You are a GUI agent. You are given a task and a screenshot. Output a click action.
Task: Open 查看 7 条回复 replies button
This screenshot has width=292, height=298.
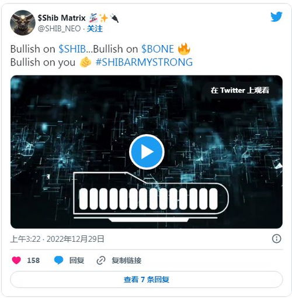147,279
